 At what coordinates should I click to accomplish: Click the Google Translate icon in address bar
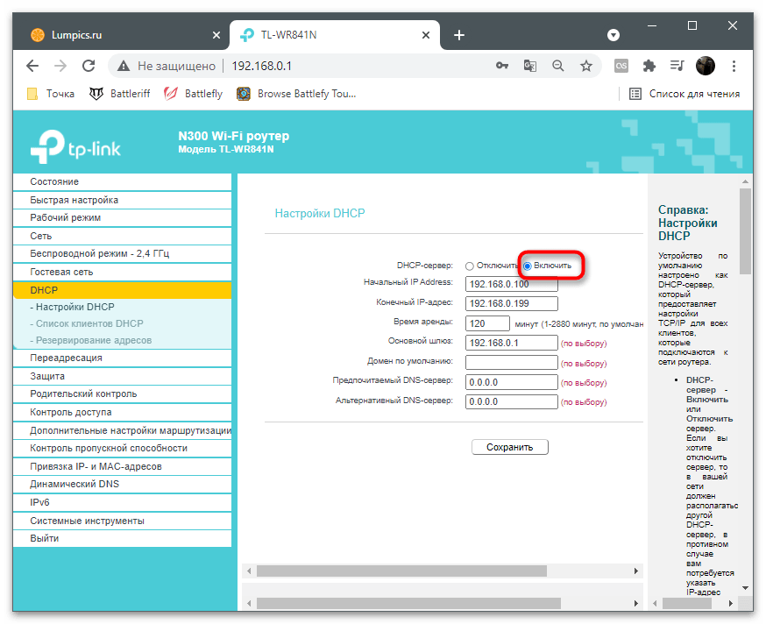[529, 65]
